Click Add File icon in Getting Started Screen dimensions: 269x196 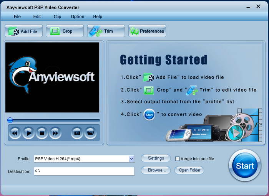148,77
